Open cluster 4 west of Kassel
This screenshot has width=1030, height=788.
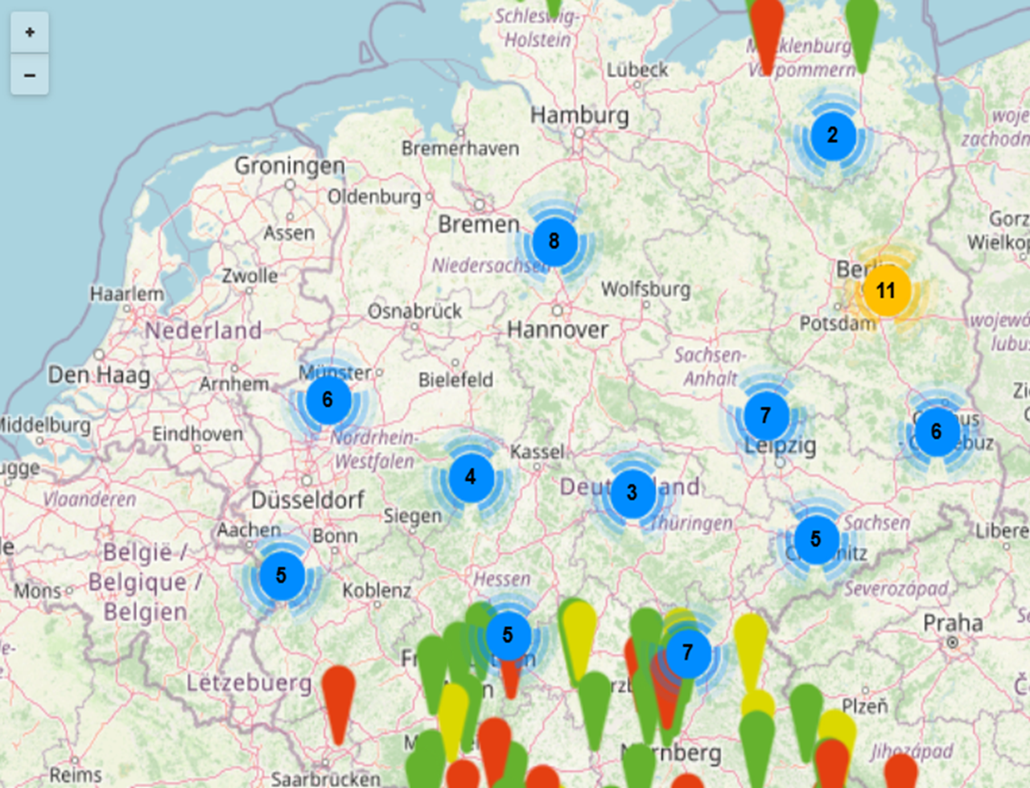(471, 478)
